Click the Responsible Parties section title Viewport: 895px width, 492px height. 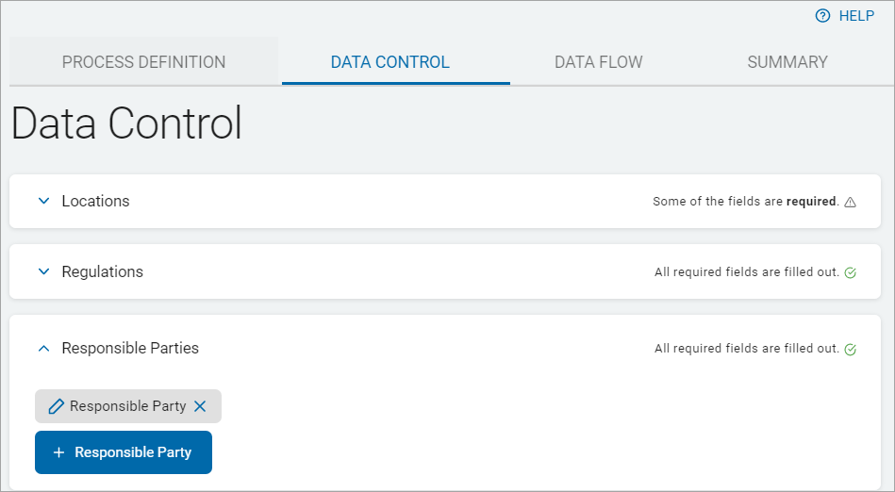(130, 348)
